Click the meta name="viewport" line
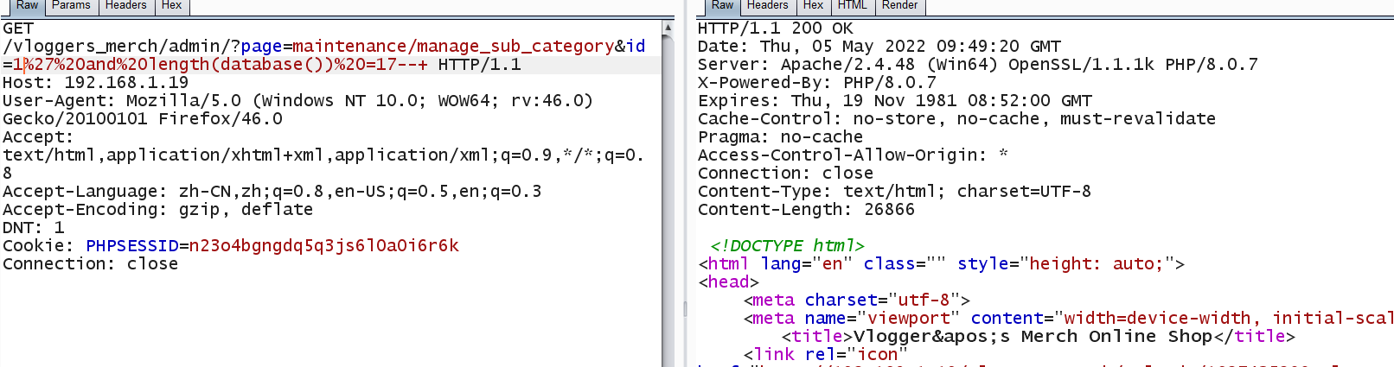The width and height of the screenshot is (1394, 367). tap(1068, 319)
